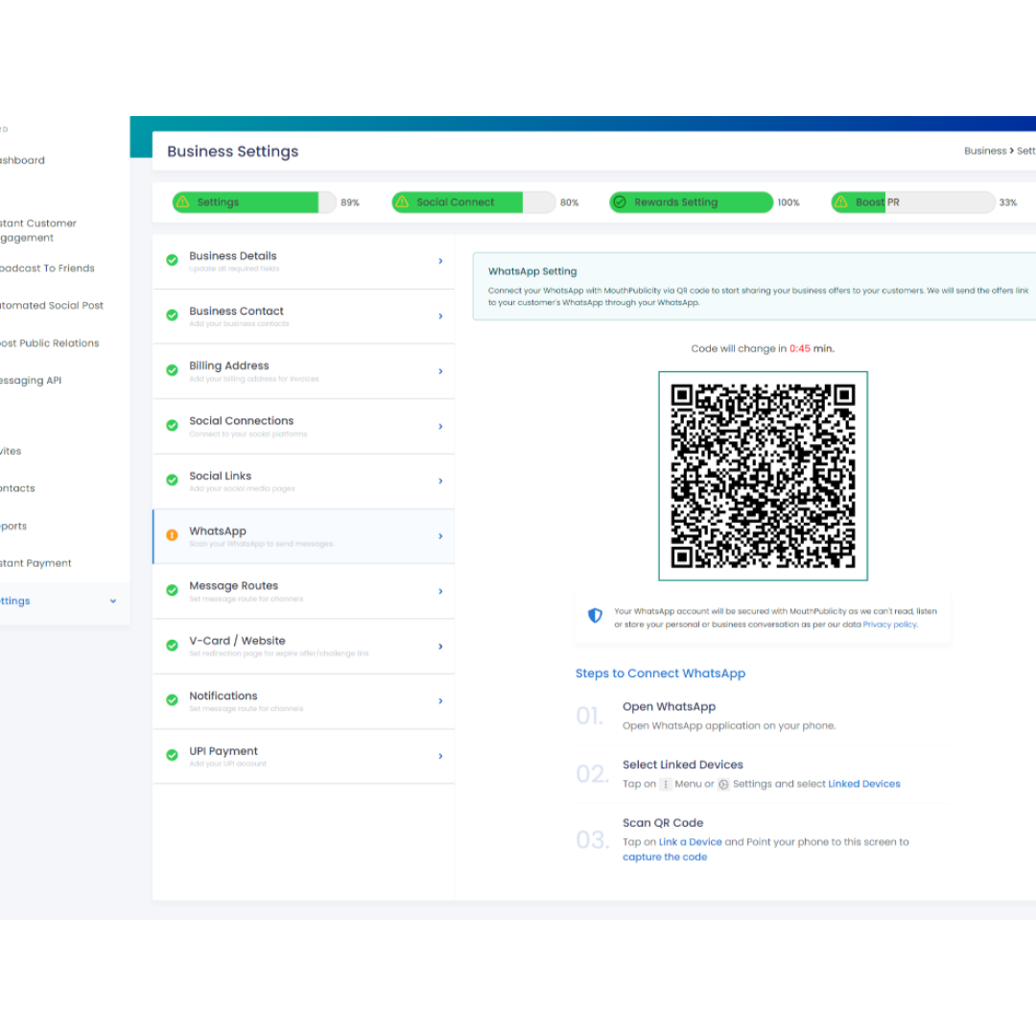Open Boost Public Relations in sidebar
The height and width of the screenshot is (1036, 1036).
point(50,342)
